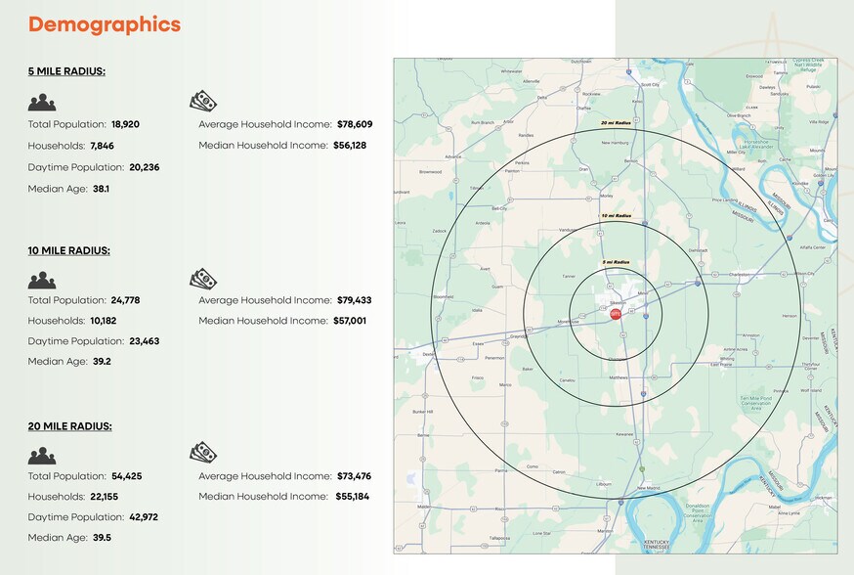Select the 5 MILE RADIUS heading
Image resolution: width=854 pixels, height=575 pixels.
tap(67, 70)
